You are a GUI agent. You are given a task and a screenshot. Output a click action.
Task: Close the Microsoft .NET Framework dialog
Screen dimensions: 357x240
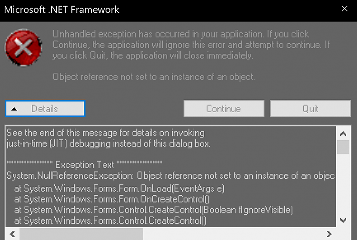pyautogui.click(x=345, y=9)
